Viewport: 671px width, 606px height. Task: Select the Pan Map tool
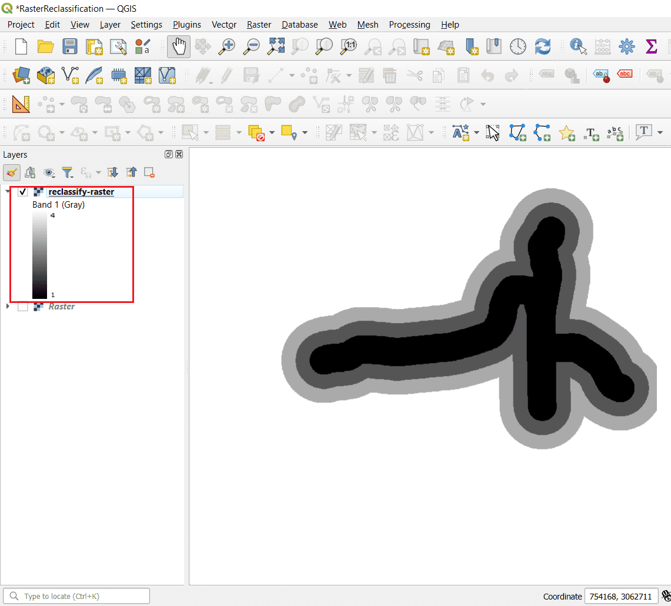pyautogui.click(x=178, y=46)
